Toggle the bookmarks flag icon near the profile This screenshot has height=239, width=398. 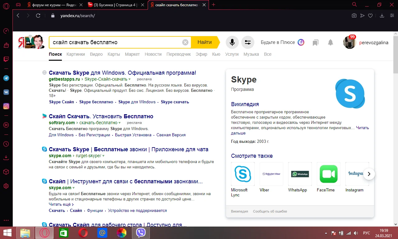click(315, 42)
